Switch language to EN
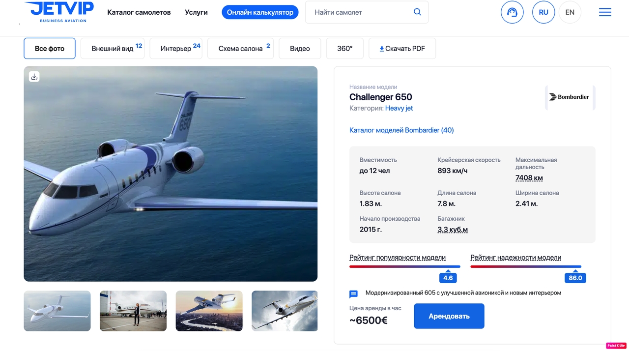This screenshot has height=351, width=629. click(570, 12)
